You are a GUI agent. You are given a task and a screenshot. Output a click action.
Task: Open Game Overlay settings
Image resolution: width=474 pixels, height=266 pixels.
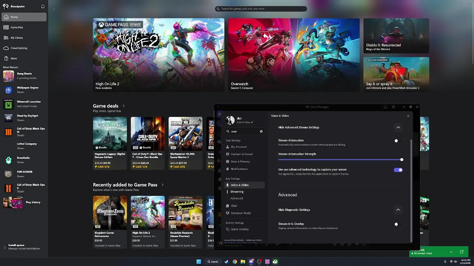[245, 229]
